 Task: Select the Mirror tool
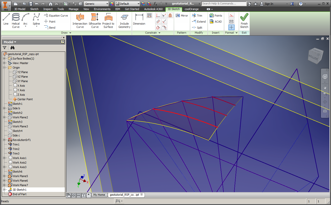click(x=182, y=16)
